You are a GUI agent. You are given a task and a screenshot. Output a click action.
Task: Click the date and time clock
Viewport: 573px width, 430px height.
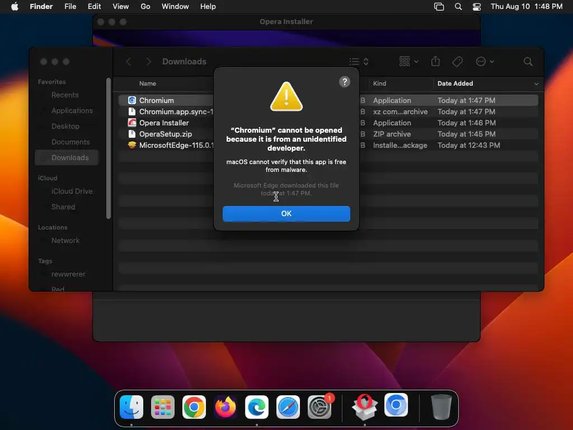(526, 7)
